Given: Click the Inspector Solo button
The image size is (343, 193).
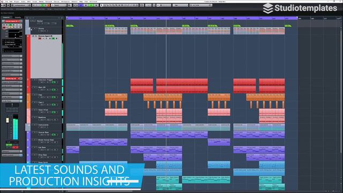Looking at the screenshot, I should [7, 25].
